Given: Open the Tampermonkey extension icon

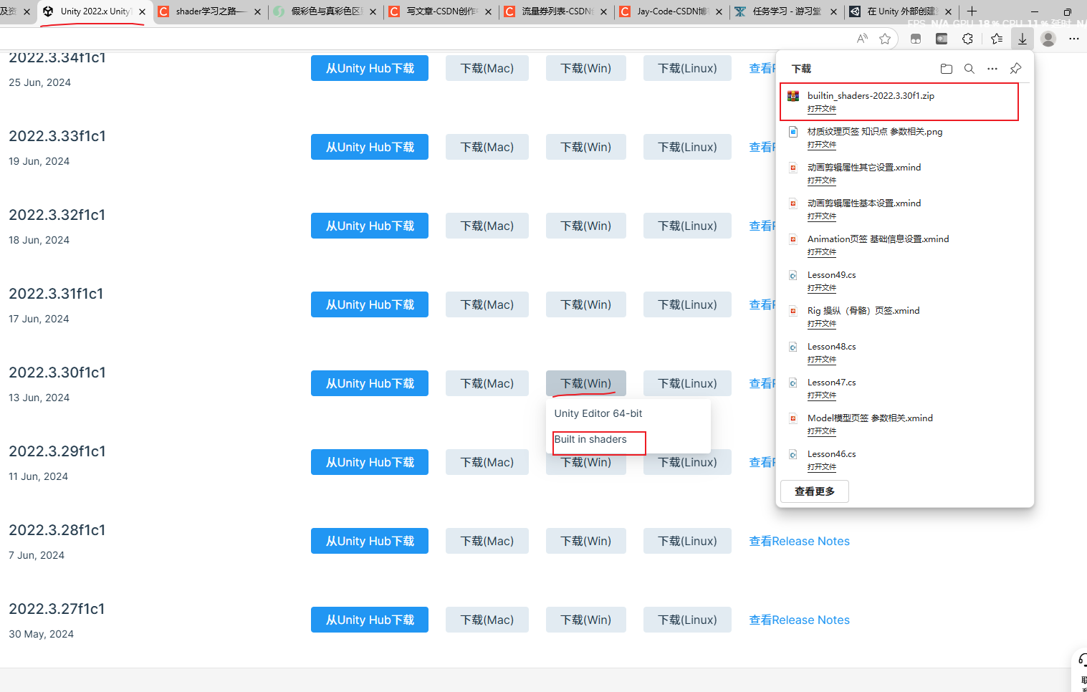Looking at the screenshot, I should pos(916,39).
